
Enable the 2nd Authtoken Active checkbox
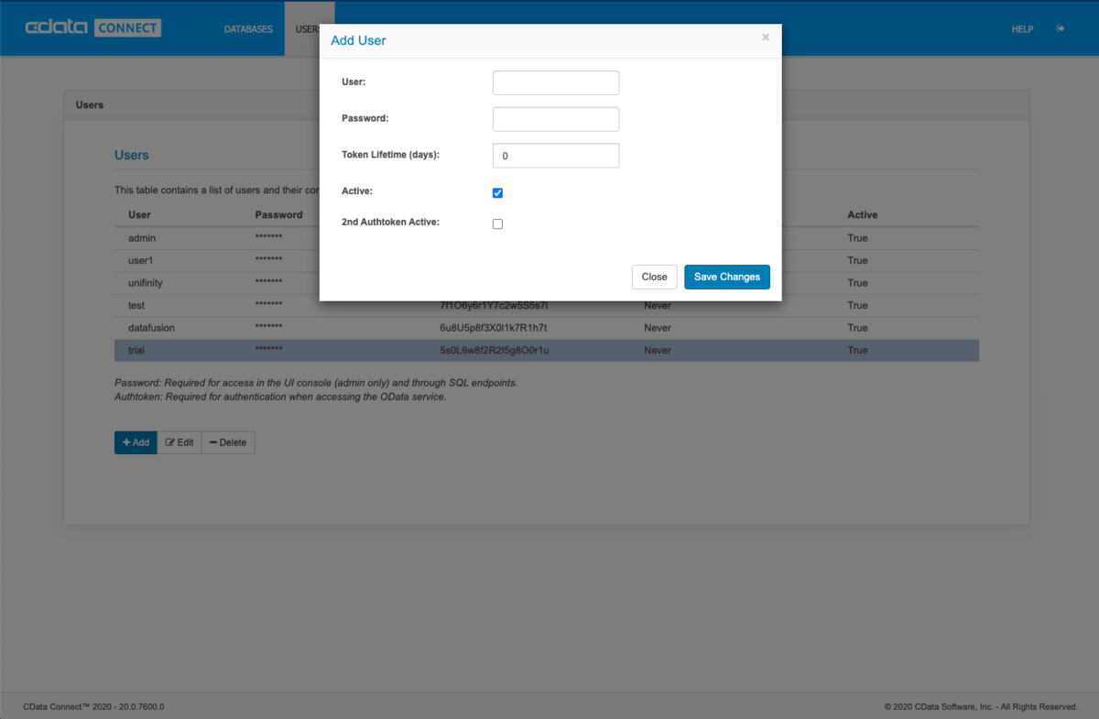click(497, 223)
